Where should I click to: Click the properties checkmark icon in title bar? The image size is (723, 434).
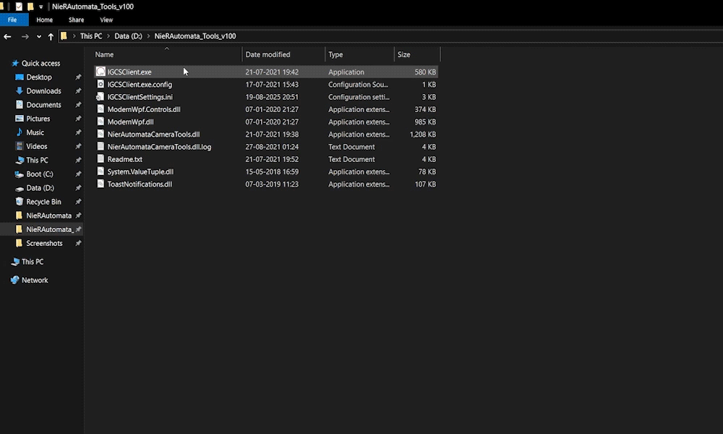(x=19, y=7)
